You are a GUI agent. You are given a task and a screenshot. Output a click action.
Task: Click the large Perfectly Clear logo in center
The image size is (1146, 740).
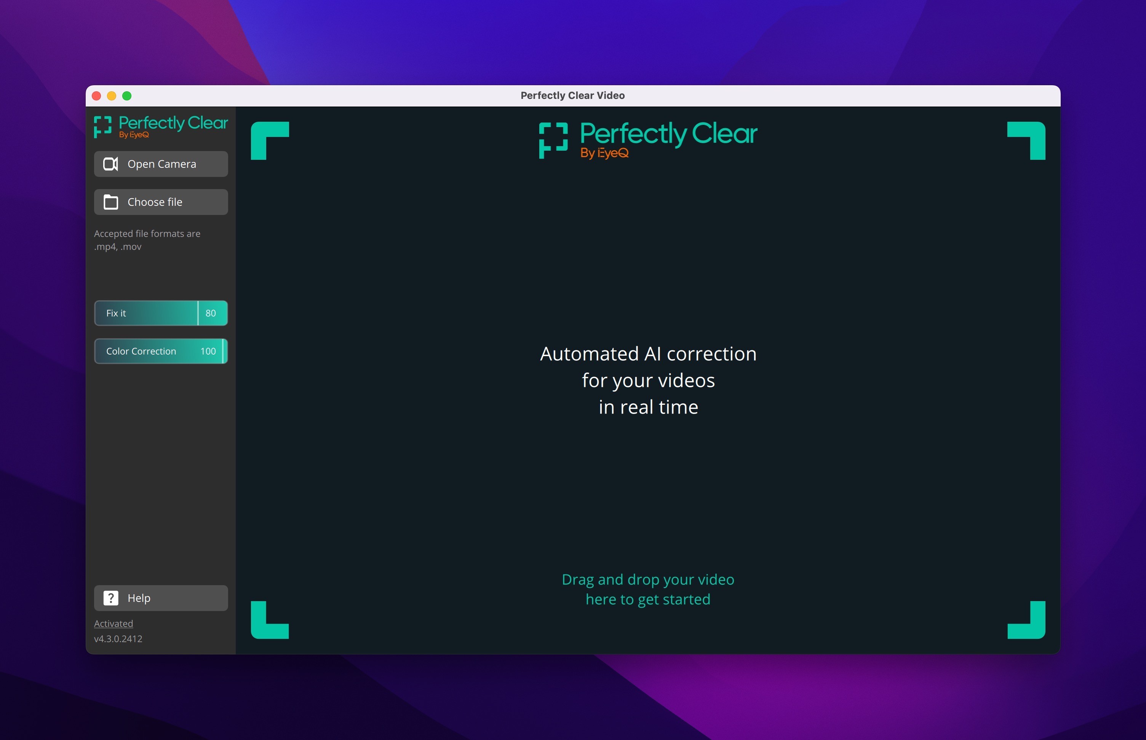[x=648, y=139]
